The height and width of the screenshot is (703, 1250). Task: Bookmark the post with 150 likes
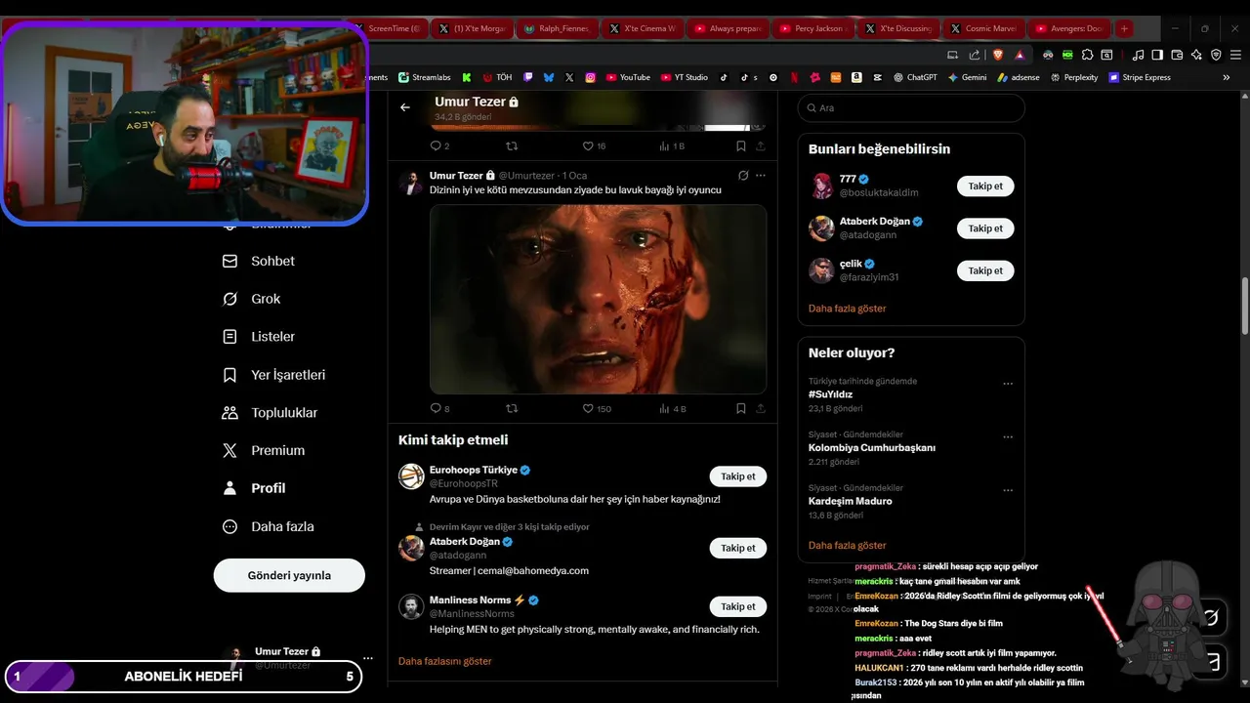(x=741, y=408)
